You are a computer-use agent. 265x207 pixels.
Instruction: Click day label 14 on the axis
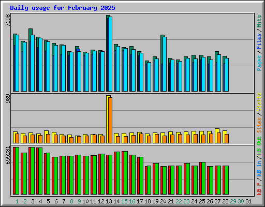(x=116, y=201)
